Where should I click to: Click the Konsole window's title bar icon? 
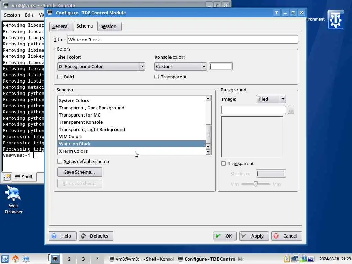[5, 5]
